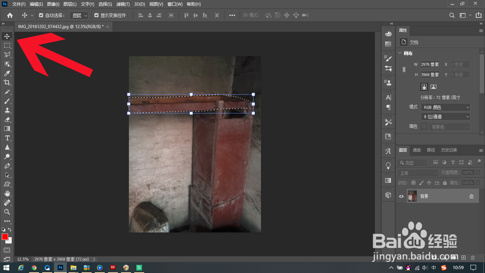Click the Photoshop Home button in options bar

coord(9,15)
